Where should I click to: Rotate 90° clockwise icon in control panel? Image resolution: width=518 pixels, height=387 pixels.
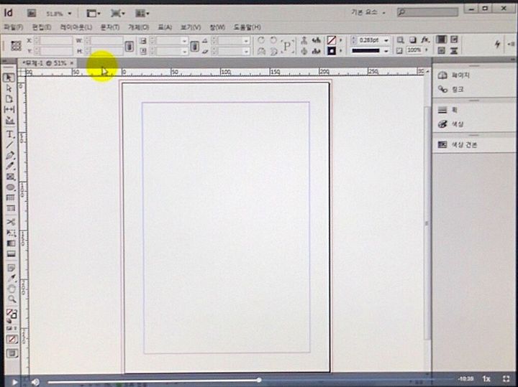pos(261,40)
